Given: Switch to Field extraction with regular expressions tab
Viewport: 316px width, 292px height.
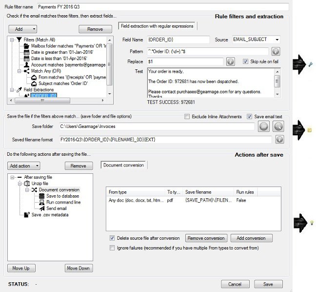Looking at the screenshot, I should [157, 26].
